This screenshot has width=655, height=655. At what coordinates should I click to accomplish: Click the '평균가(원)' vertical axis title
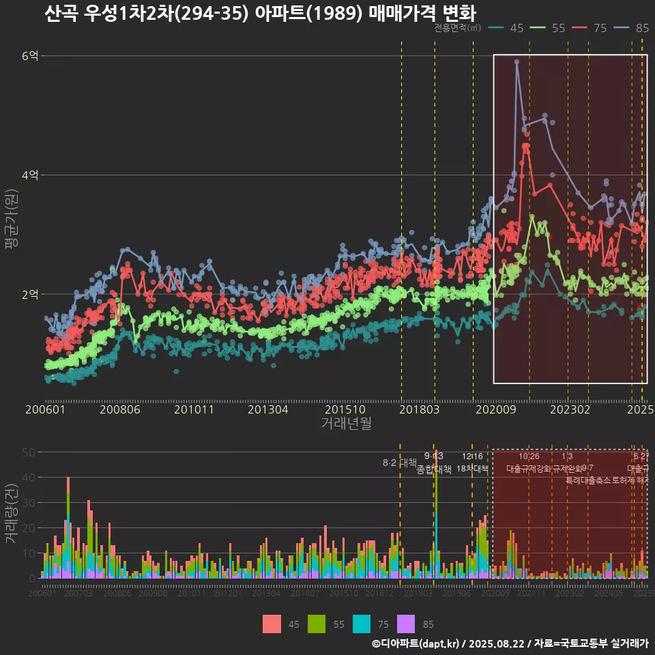12,219
